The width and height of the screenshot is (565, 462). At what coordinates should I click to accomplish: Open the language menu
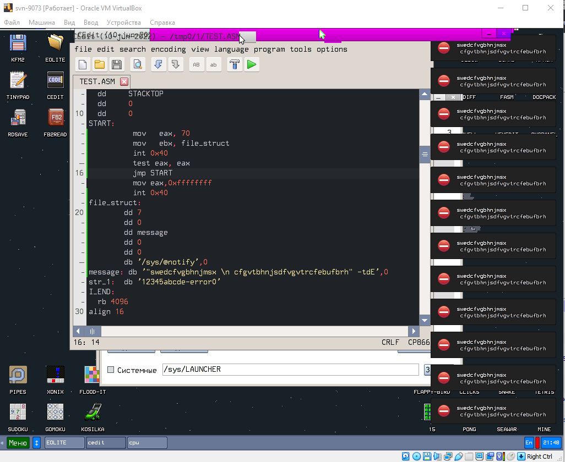tap(231, 49)
